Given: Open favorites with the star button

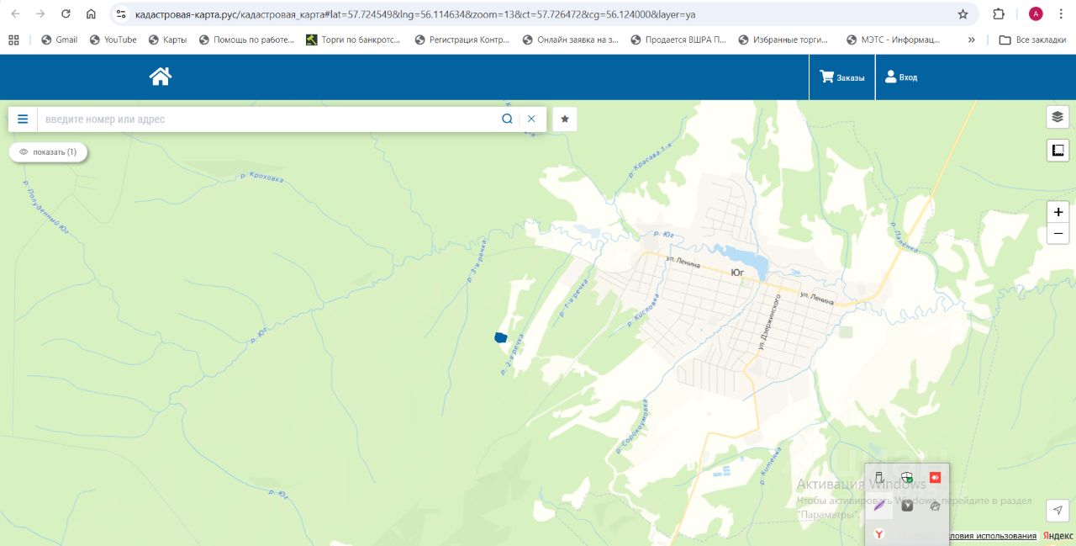Looking at the screenshot, I should click(565, 119).
